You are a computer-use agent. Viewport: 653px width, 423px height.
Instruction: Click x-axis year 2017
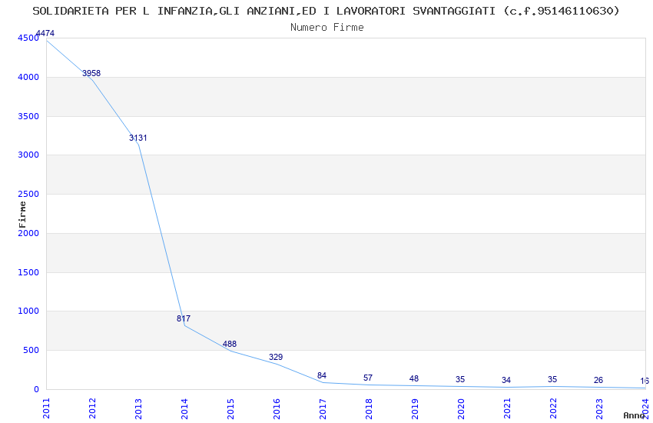click(323, 409)
